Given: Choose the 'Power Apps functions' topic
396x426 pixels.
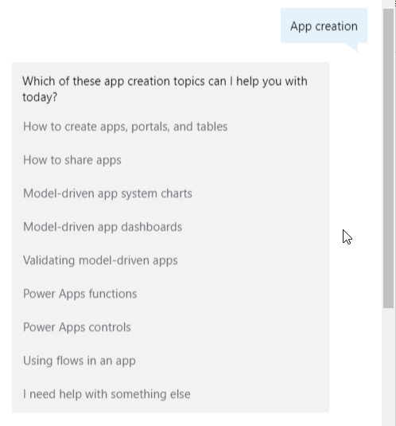Looking at the screenshot, I should coord(80,294).
